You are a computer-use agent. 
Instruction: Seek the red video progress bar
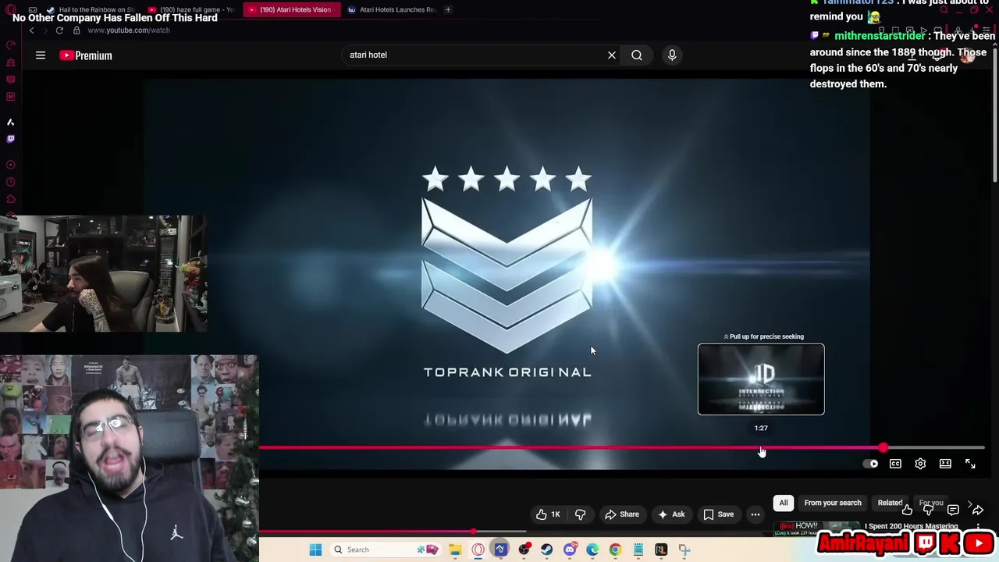coord(621,448)
